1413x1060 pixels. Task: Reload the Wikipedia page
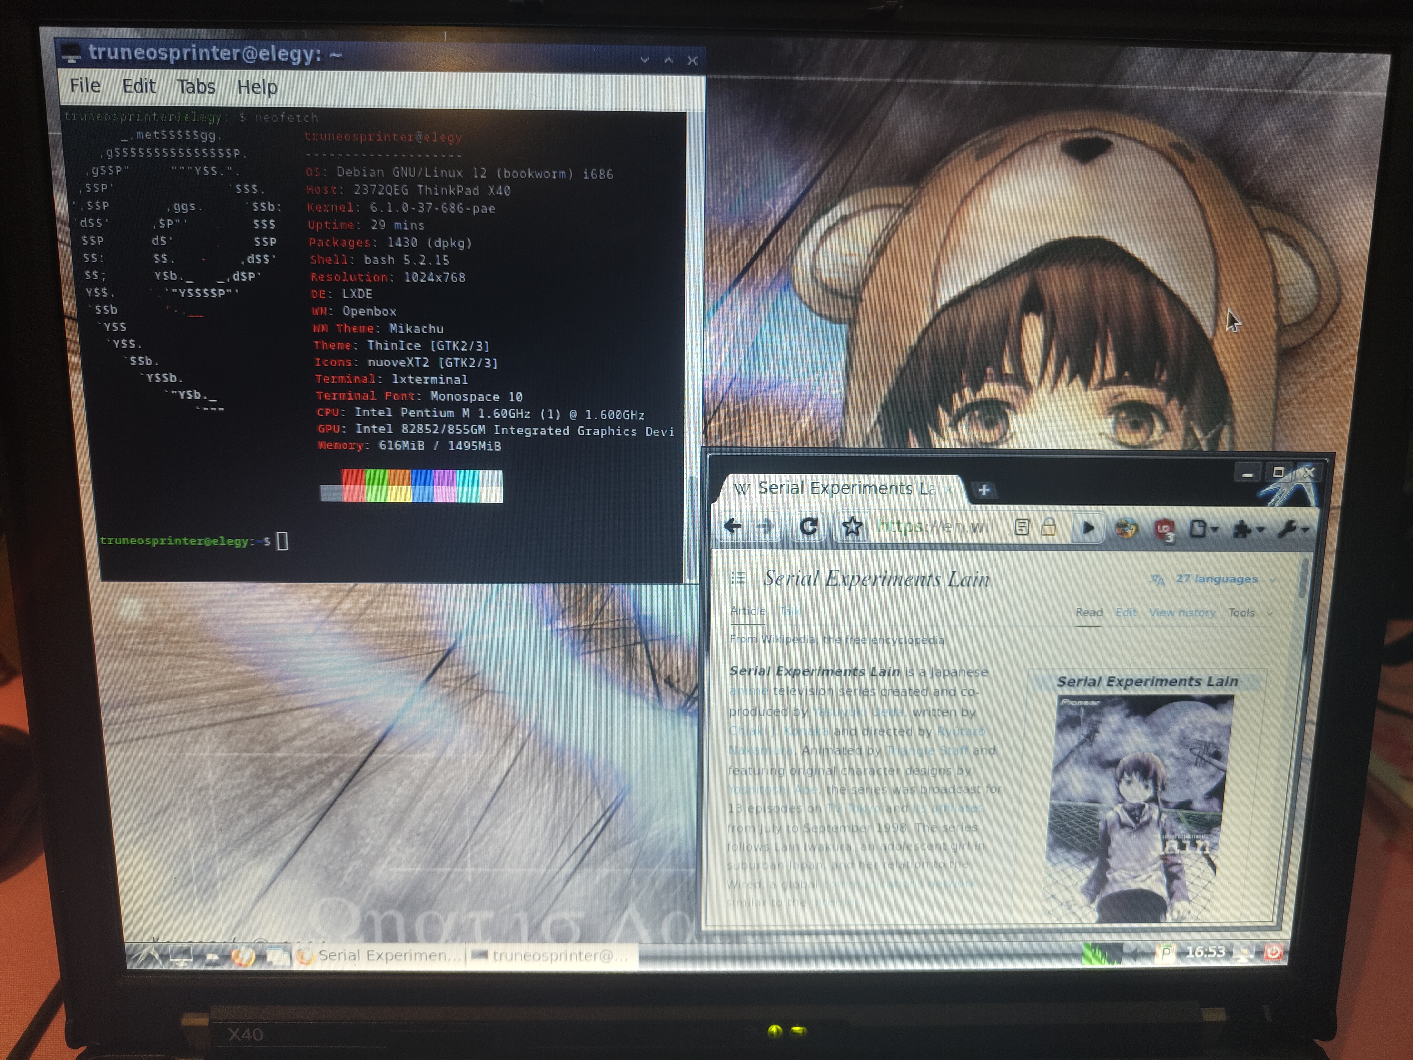click(x=809, y=527)
